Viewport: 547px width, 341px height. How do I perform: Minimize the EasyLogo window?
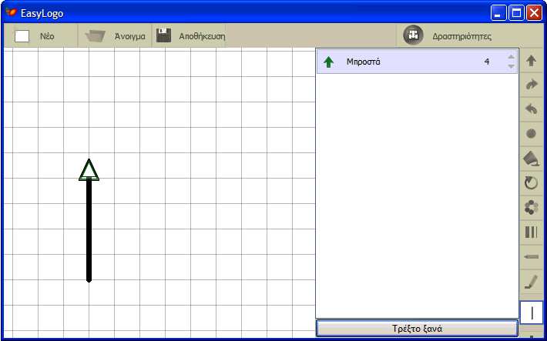[498, 14]
